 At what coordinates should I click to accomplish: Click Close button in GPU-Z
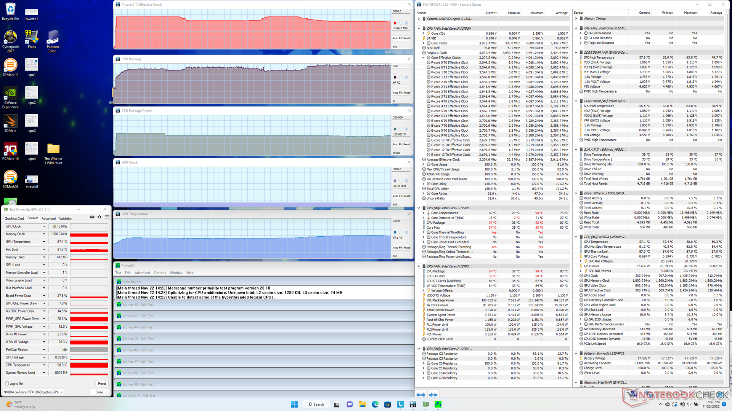click(x=99, y=392)
